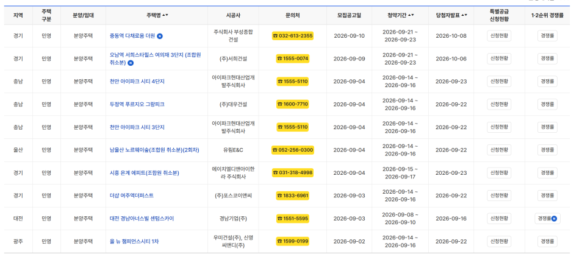Click phone number 052-256-0300 badge

293,150
